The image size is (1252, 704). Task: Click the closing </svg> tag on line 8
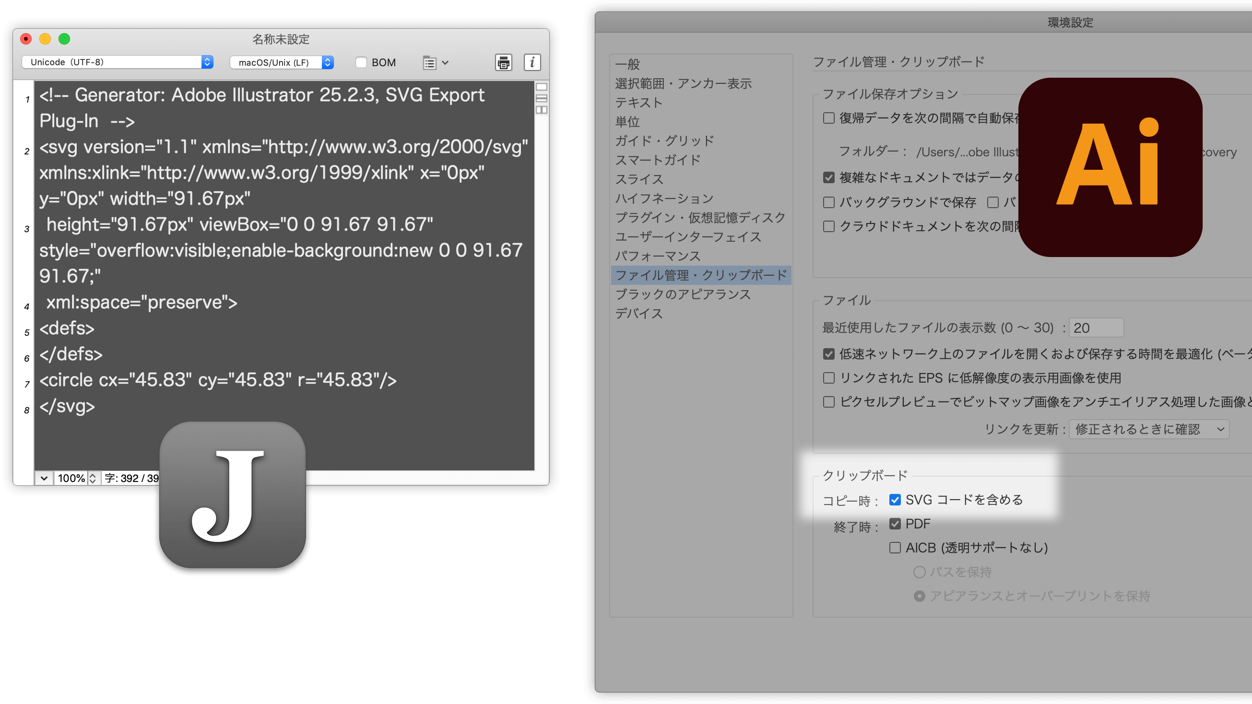pyautogui.click(x=67, y=406)
